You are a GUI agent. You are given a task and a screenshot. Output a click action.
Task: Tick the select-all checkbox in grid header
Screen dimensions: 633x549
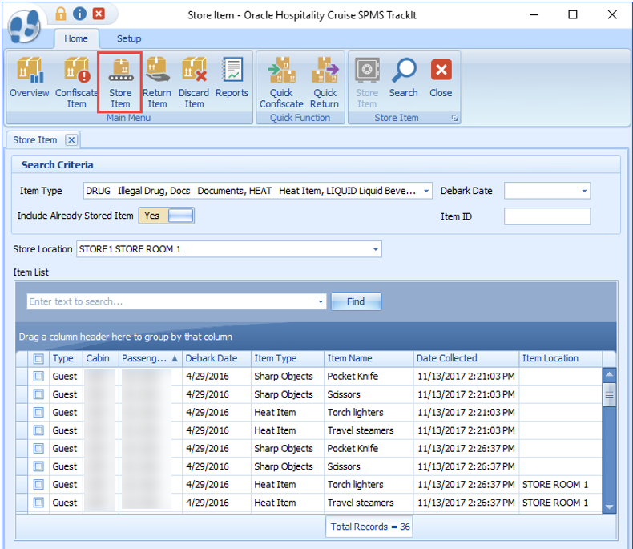pos(38,359)
